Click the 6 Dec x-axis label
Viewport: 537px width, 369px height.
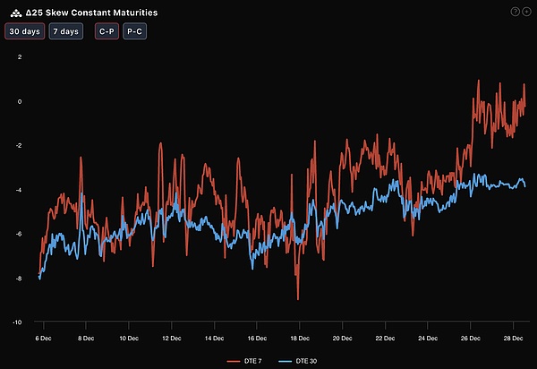(41, 339)
